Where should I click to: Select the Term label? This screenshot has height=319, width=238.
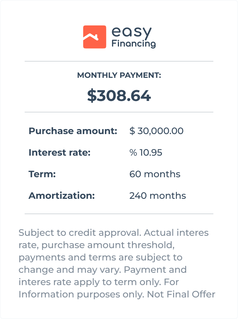pyautogui.click(x=42, y=174)
